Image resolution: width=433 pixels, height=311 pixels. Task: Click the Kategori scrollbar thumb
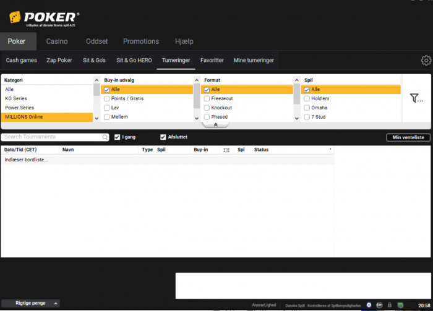coord(96,90)
